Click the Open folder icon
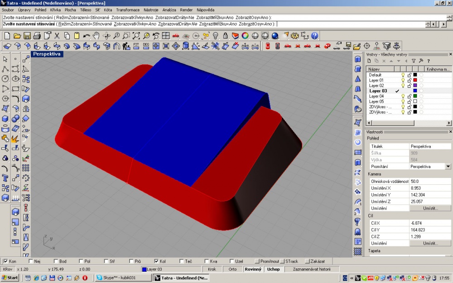This screenshot has height=283, width=453. coord(17,36)
